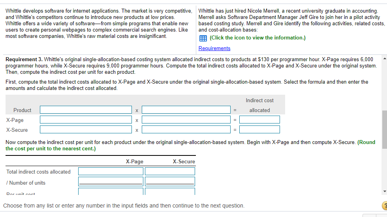Click the green 'Click the icon to view the information' text

click(257, 38)
